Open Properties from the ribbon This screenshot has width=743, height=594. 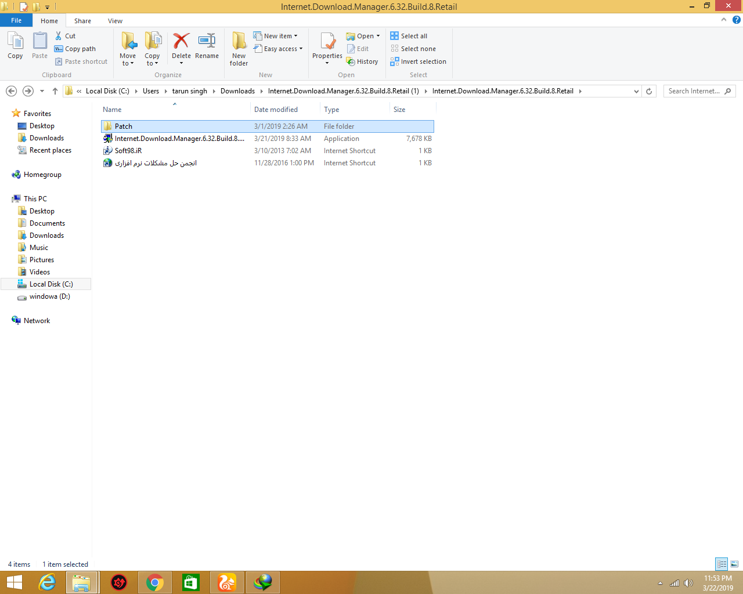327,43
